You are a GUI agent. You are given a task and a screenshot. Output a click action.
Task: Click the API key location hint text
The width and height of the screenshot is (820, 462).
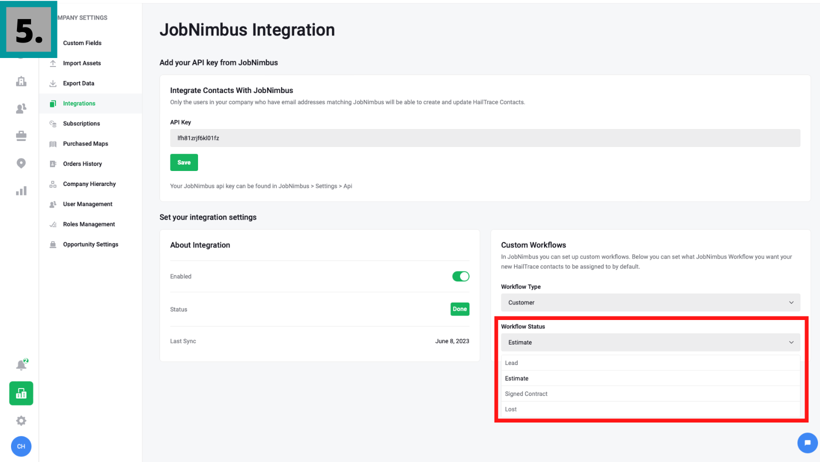coord(261,186)
